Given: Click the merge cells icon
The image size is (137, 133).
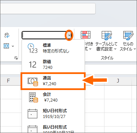Looking at the screenshot, I should pos(6,46).
